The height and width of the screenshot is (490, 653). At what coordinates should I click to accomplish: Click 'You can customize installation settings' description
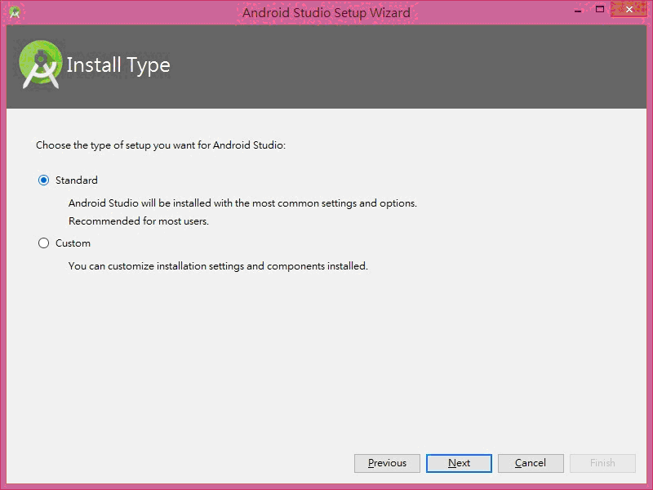[218, 266]
